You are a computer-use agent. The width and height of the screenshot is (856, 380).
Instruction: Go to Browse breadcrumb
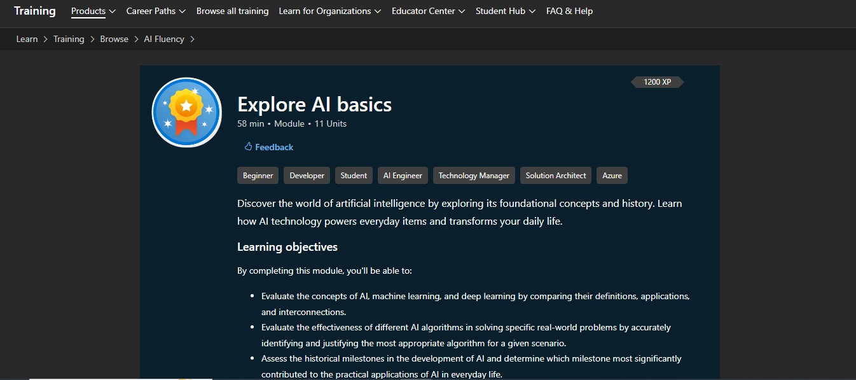click(x=114, y=39)
